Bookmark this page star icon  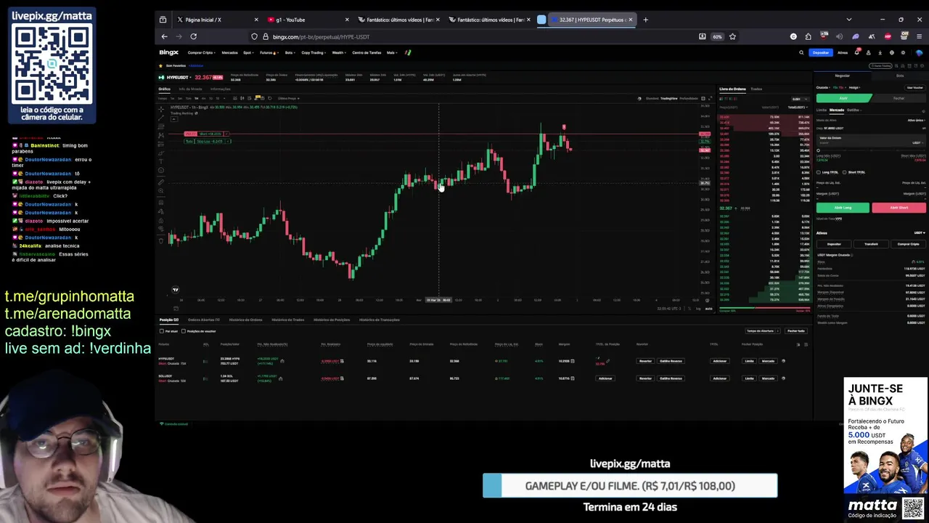732,36
